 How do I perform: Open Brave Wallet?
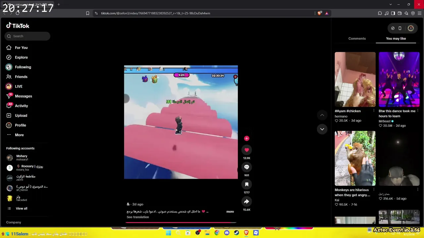(x=400, y=13)
